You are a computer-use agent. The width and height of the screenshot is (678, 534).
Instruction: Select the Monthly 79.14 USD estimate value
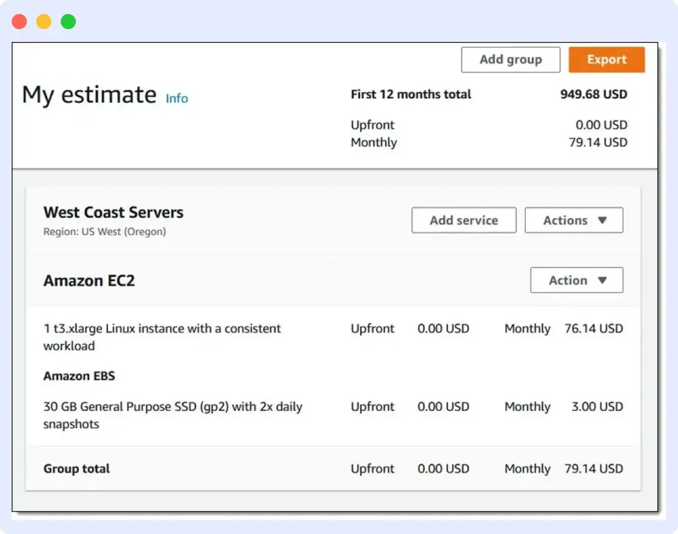(x=599, y=142)
